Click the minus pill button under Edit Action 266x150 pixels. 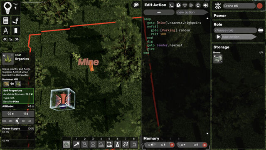(x=159, y=12)
